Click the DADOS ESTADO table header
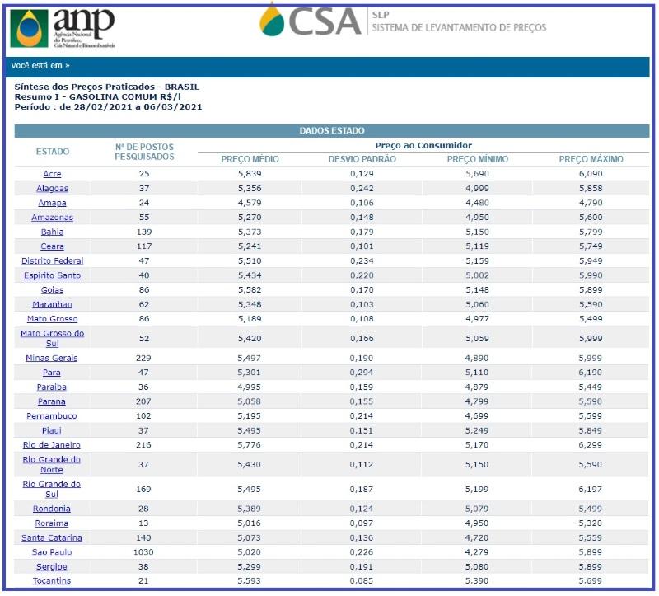 pyautogui.click(x=332, y=131)
